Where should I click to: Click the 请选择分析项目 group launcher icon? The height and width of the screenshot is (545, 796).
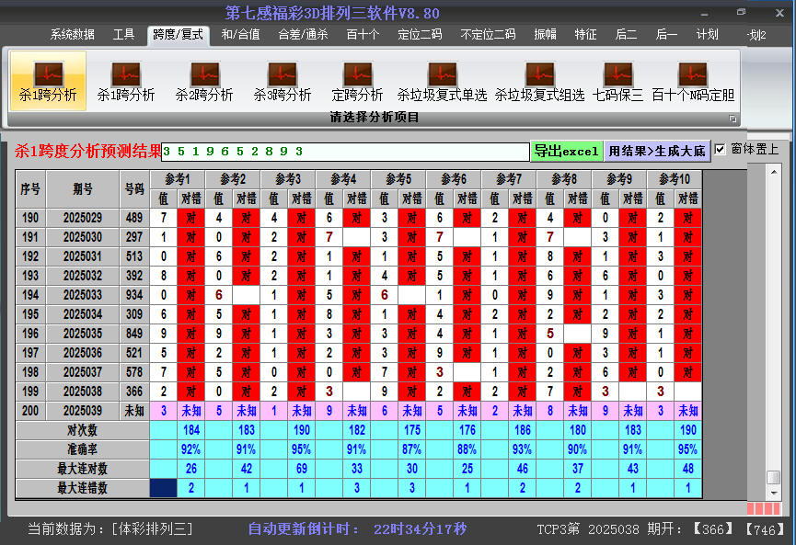(x=733, y=119)
